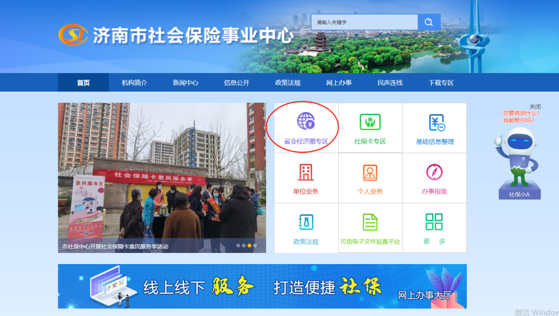Click caption 市社保中心开展社会保障卡惠民服务季活动
Screen dimensions: 559x316
pos(115,246)
